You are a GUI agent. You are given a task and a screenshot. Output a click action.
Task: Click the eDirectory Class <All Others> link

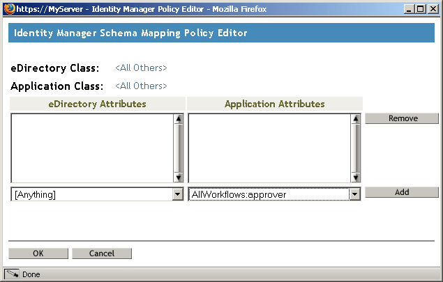tap(141, 68)
